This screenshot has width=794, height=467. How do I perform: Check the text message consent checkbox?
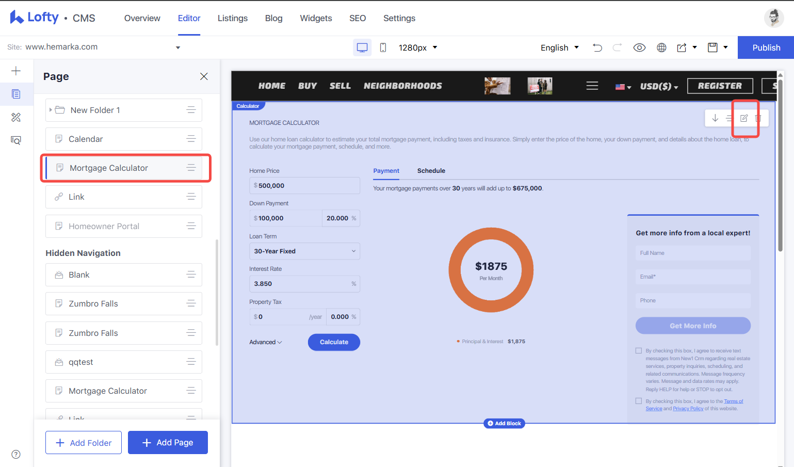(x=639, y=351)
